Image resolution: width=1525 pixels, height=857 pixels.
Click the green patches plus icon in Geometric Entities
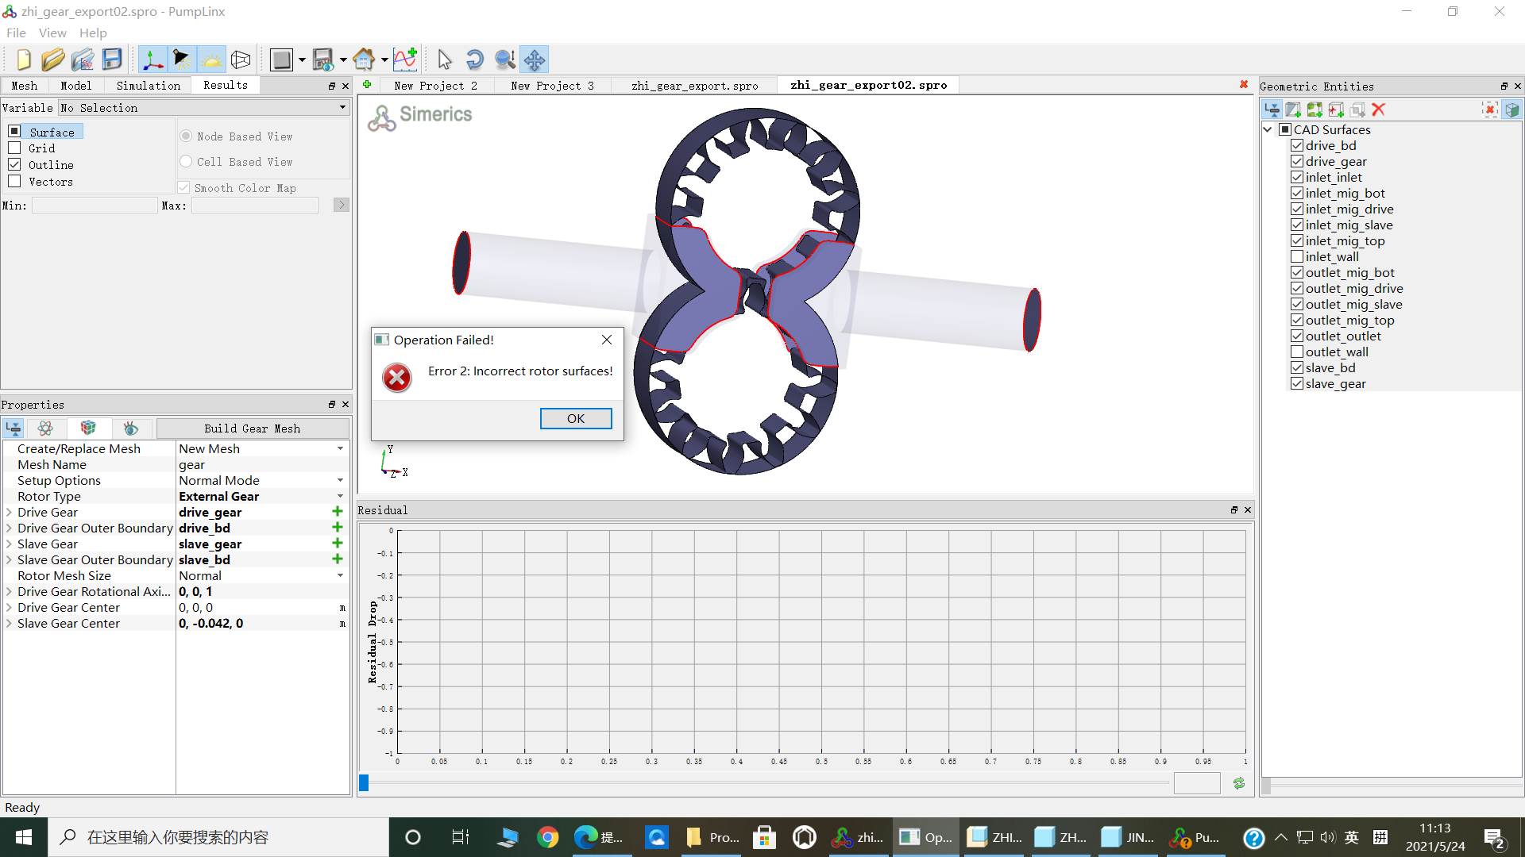click(1315, 110)
